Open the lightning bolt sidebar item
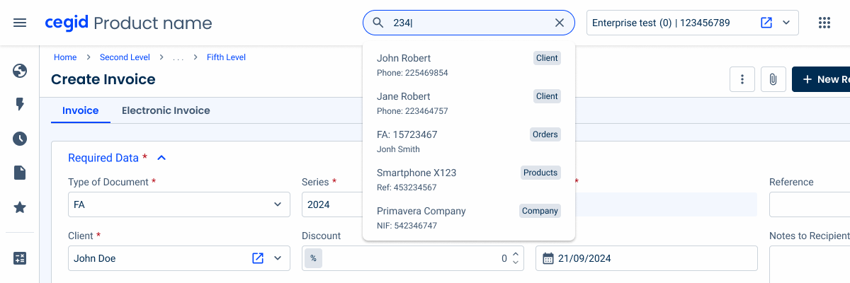This screenshot has height=283, width=850. tap(20, 105)
